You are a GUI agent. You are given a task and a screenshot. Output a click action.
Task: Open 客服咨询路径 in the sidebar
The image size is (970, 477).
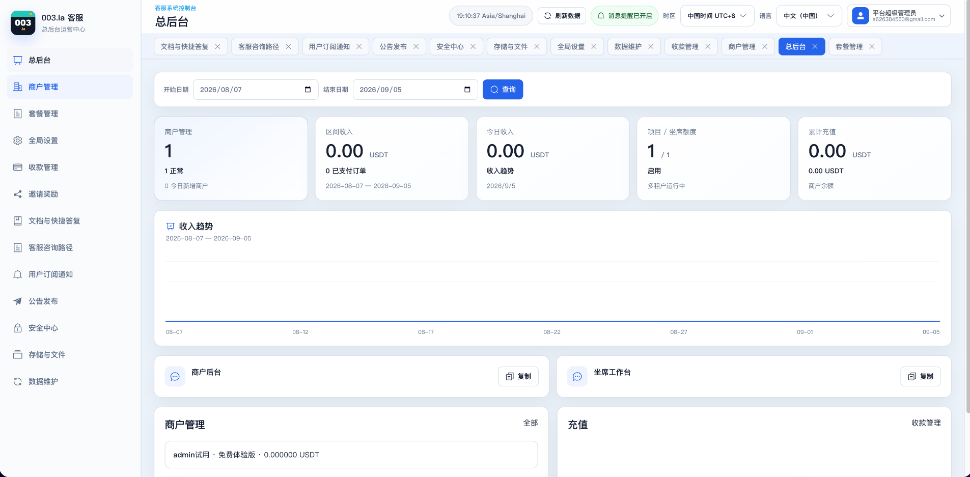70,247
